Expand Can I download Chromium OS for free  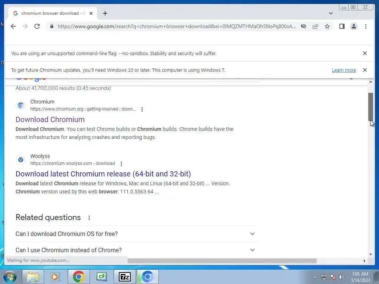tap(136, 234)
